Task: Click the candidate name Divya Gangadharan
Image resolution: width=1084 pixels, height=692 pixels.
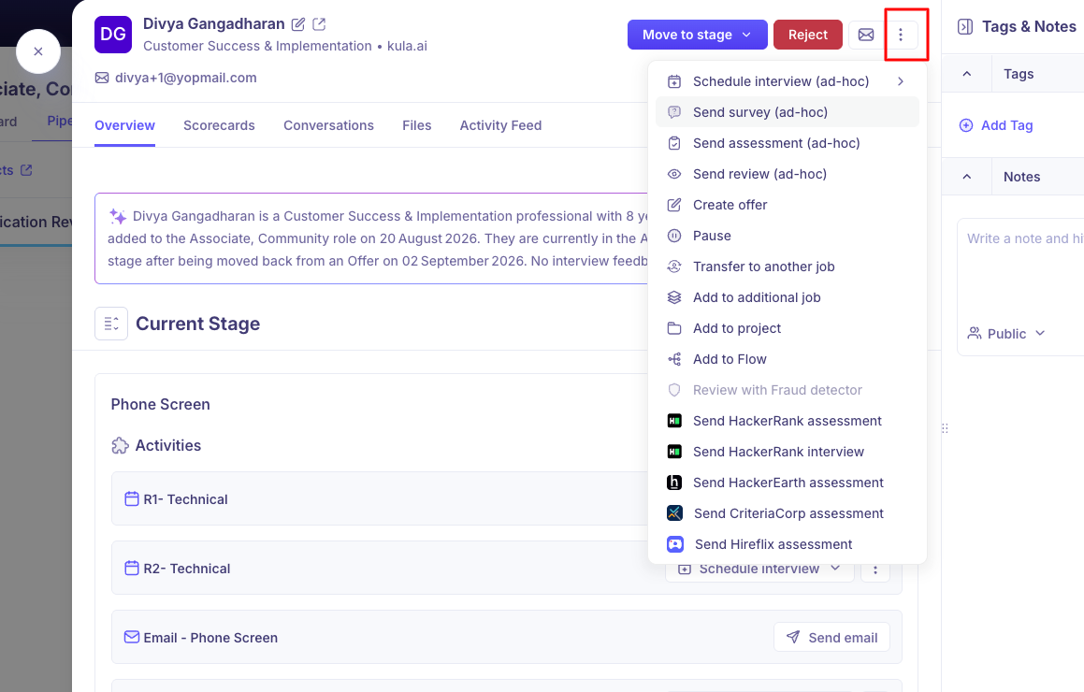Action: [213, 24]
